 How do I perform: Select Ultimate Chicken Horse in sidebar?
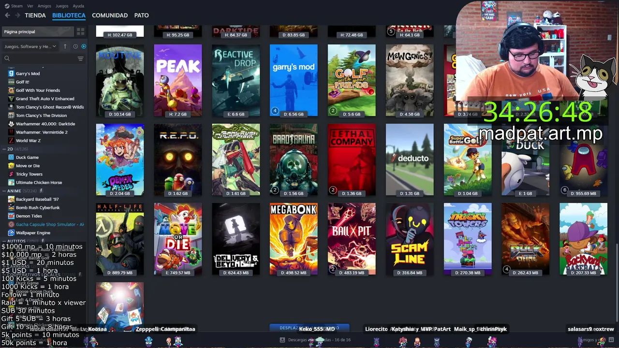pyautogui.click(x=39, y=182)
